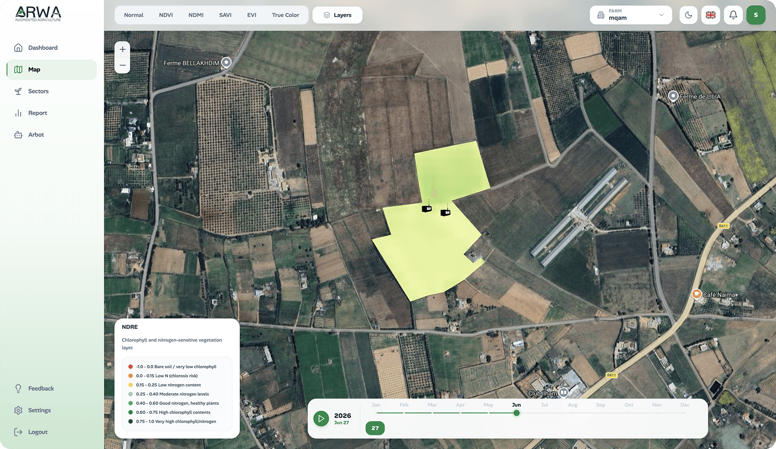Screen dimensions: 776x449
Task: Click the left sensor device on field
Action: click(427, 208)
